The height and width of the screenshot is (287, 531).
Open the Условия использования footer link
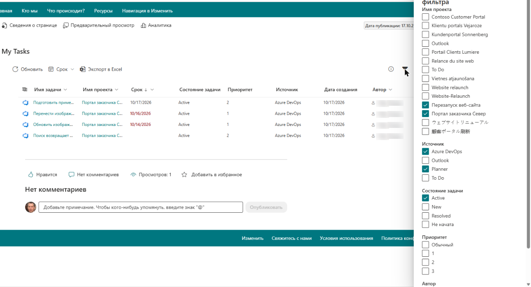(x=347, y=238)
